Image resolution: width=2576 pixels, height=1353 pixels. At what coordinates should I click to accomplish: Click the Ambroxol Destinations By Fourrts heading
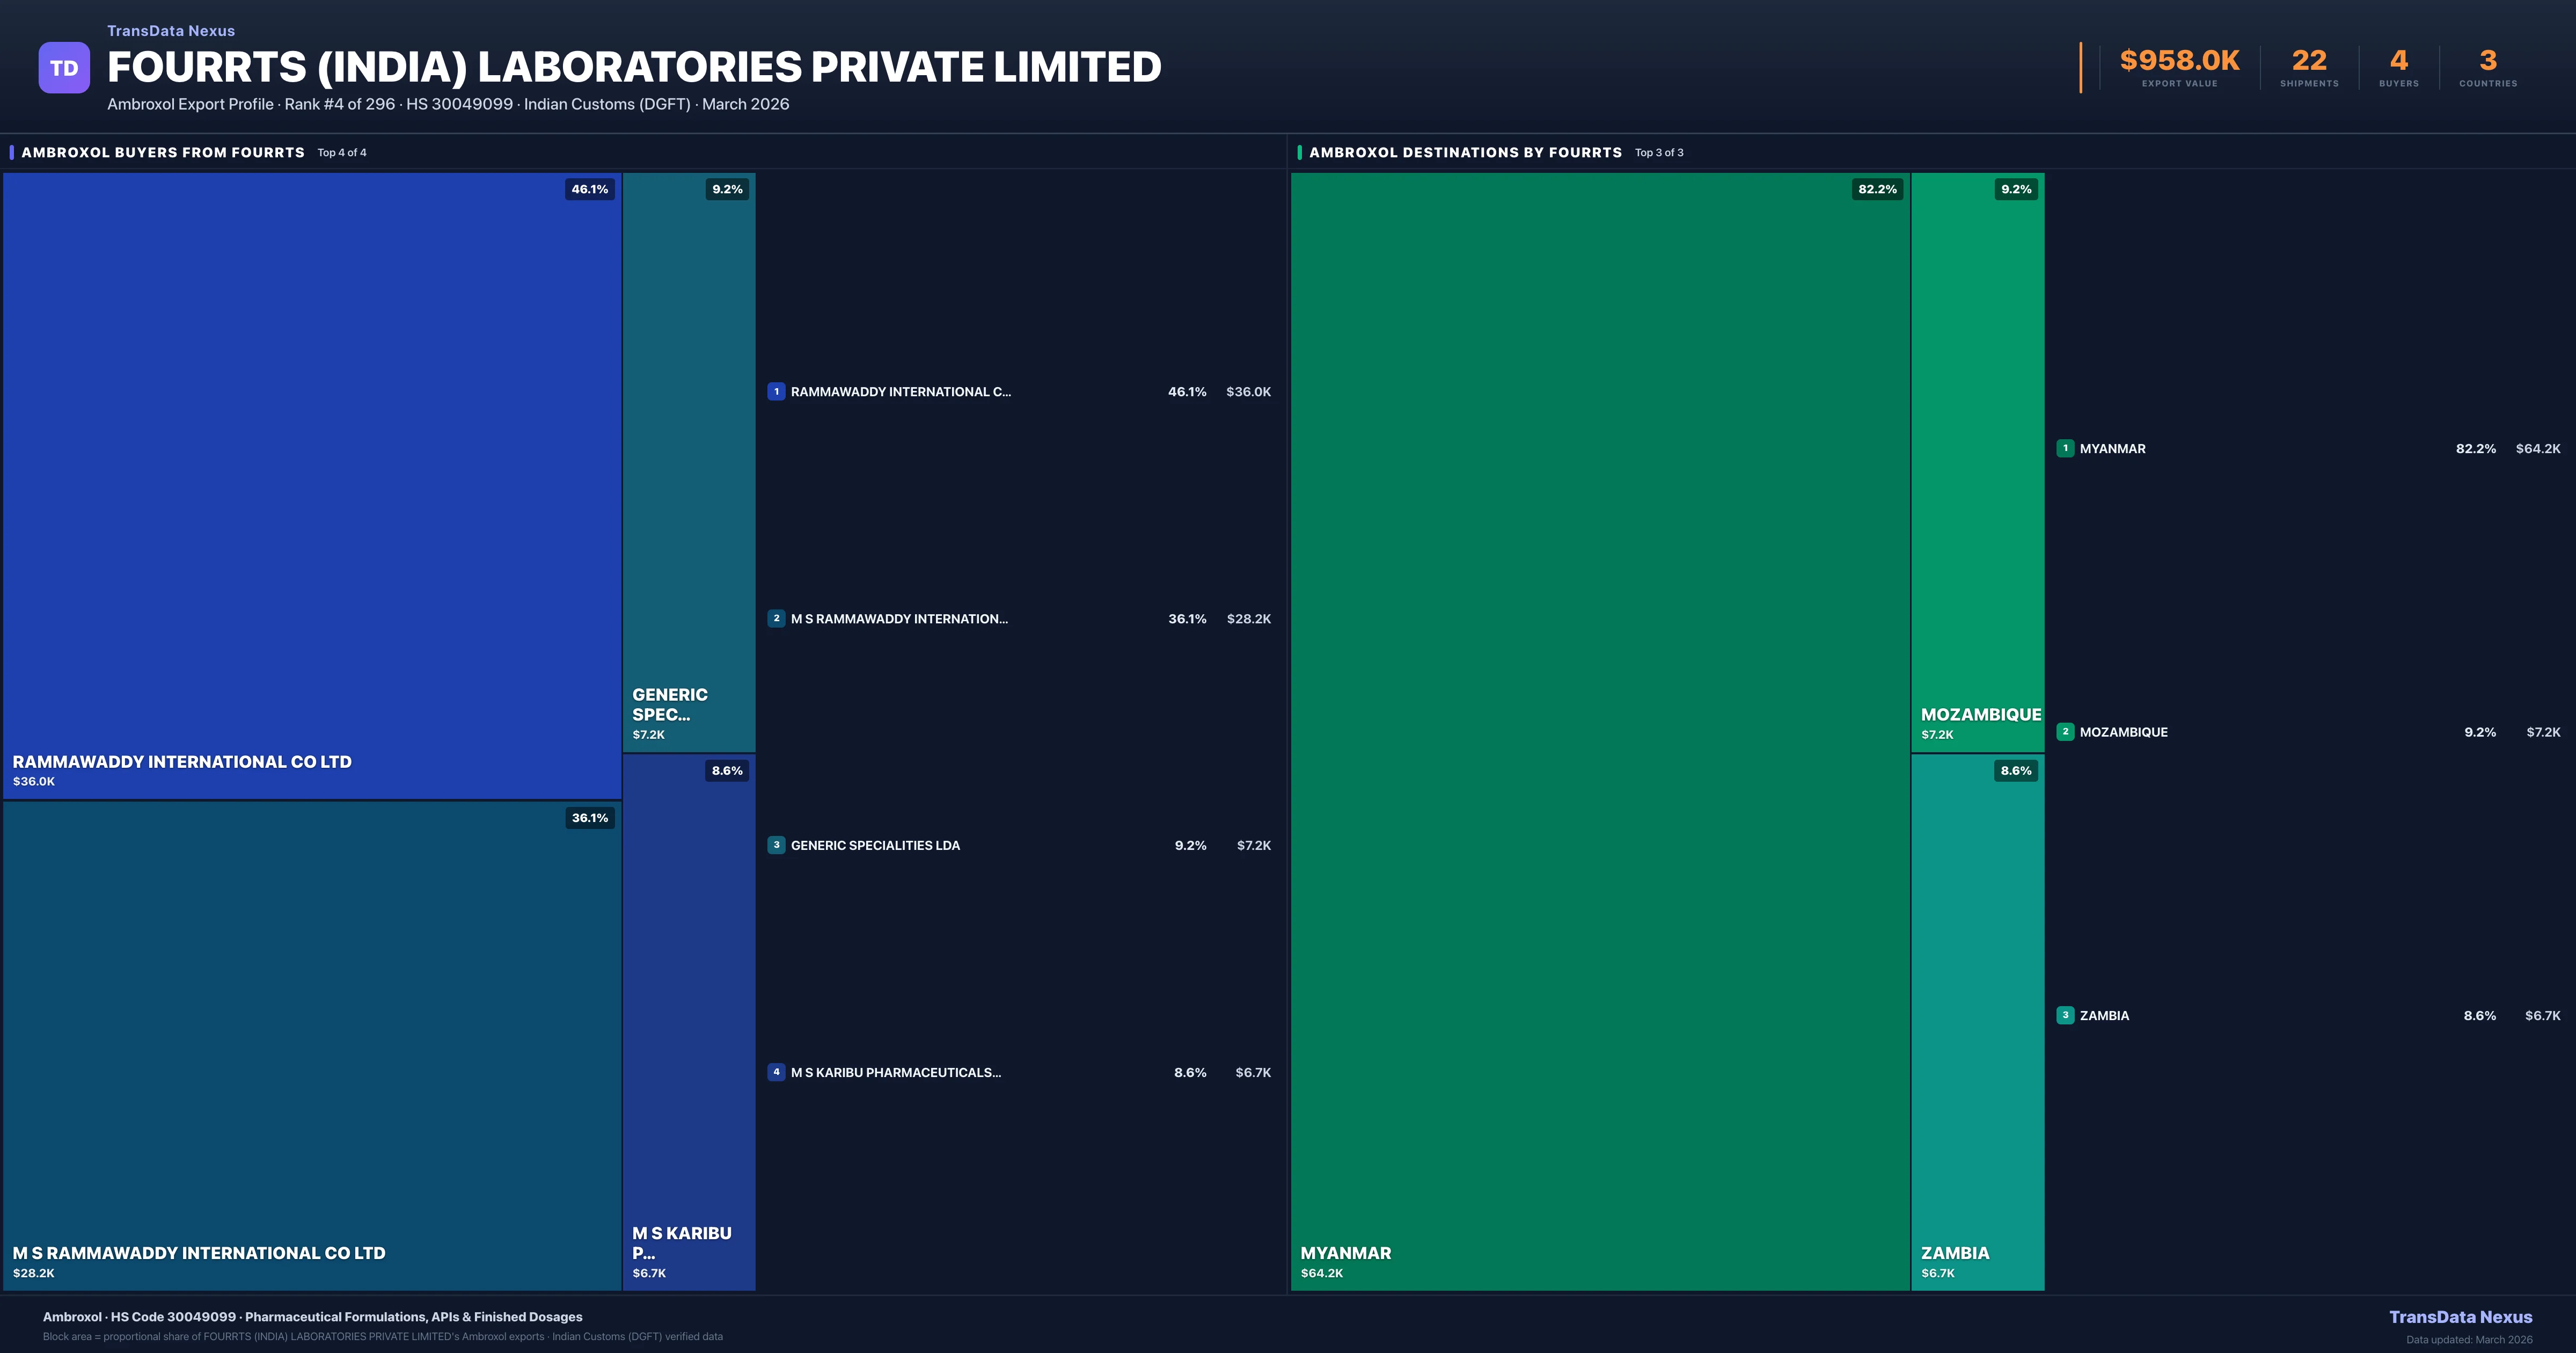1465,152
